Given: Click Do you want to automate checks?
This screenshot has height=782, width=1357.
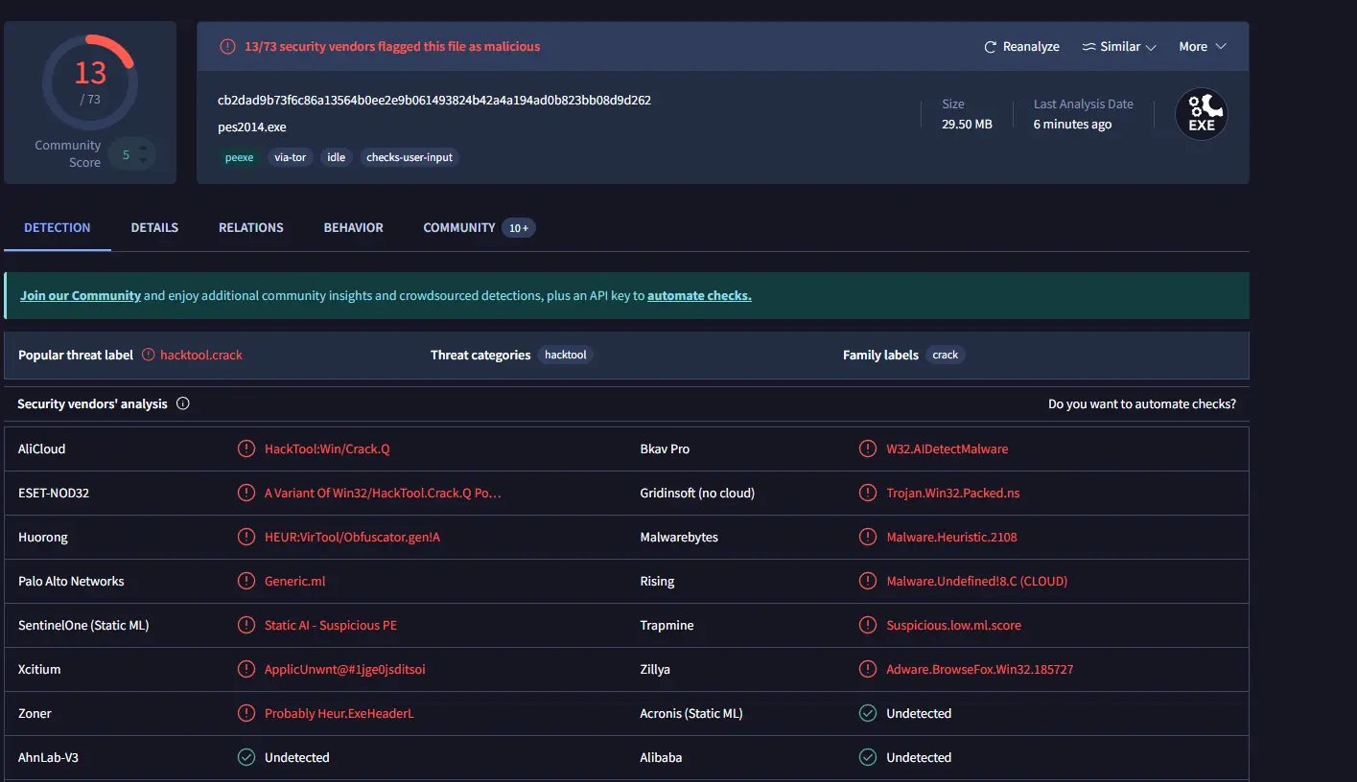Looking at the screenshot, I should click(x=1142, y=403).
